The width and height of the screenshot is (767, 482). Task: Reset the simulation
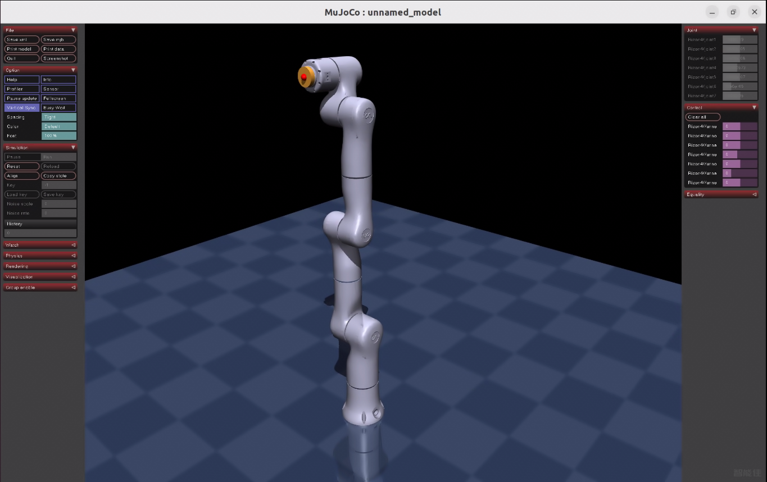pos(22,166)
